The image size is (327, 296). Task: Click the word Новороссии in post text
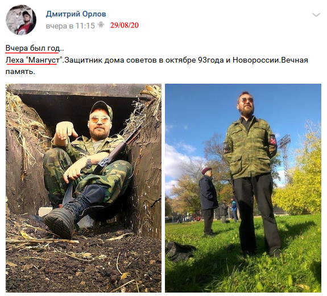tap(256, 60)
